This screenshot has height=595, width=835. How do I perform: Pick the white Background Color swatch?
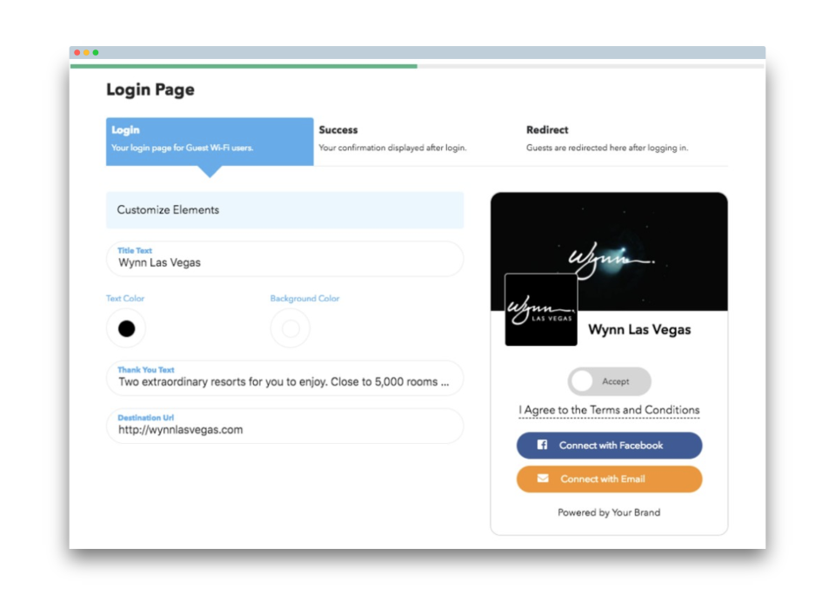pos(291,328)
